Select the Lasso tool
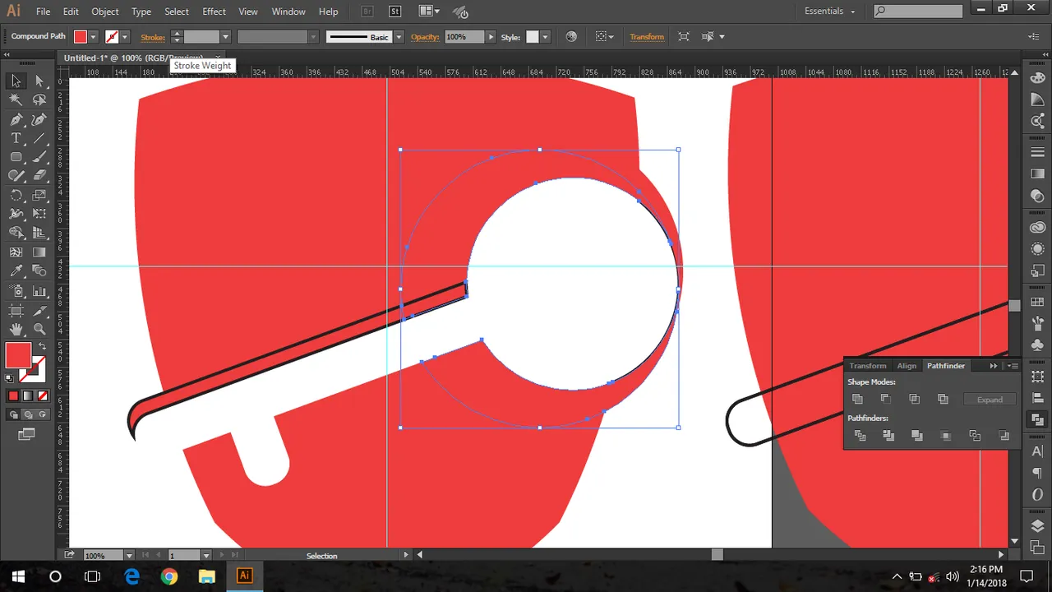Screen dimensions: 1052x592 point(39,99)
